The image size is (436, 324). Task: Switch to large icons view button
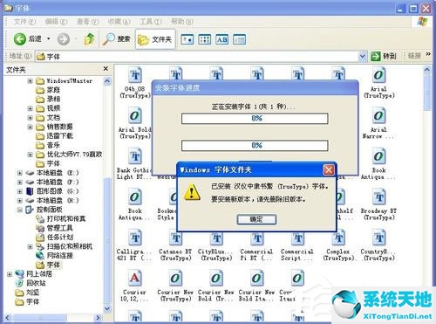[x=187, y=39]
